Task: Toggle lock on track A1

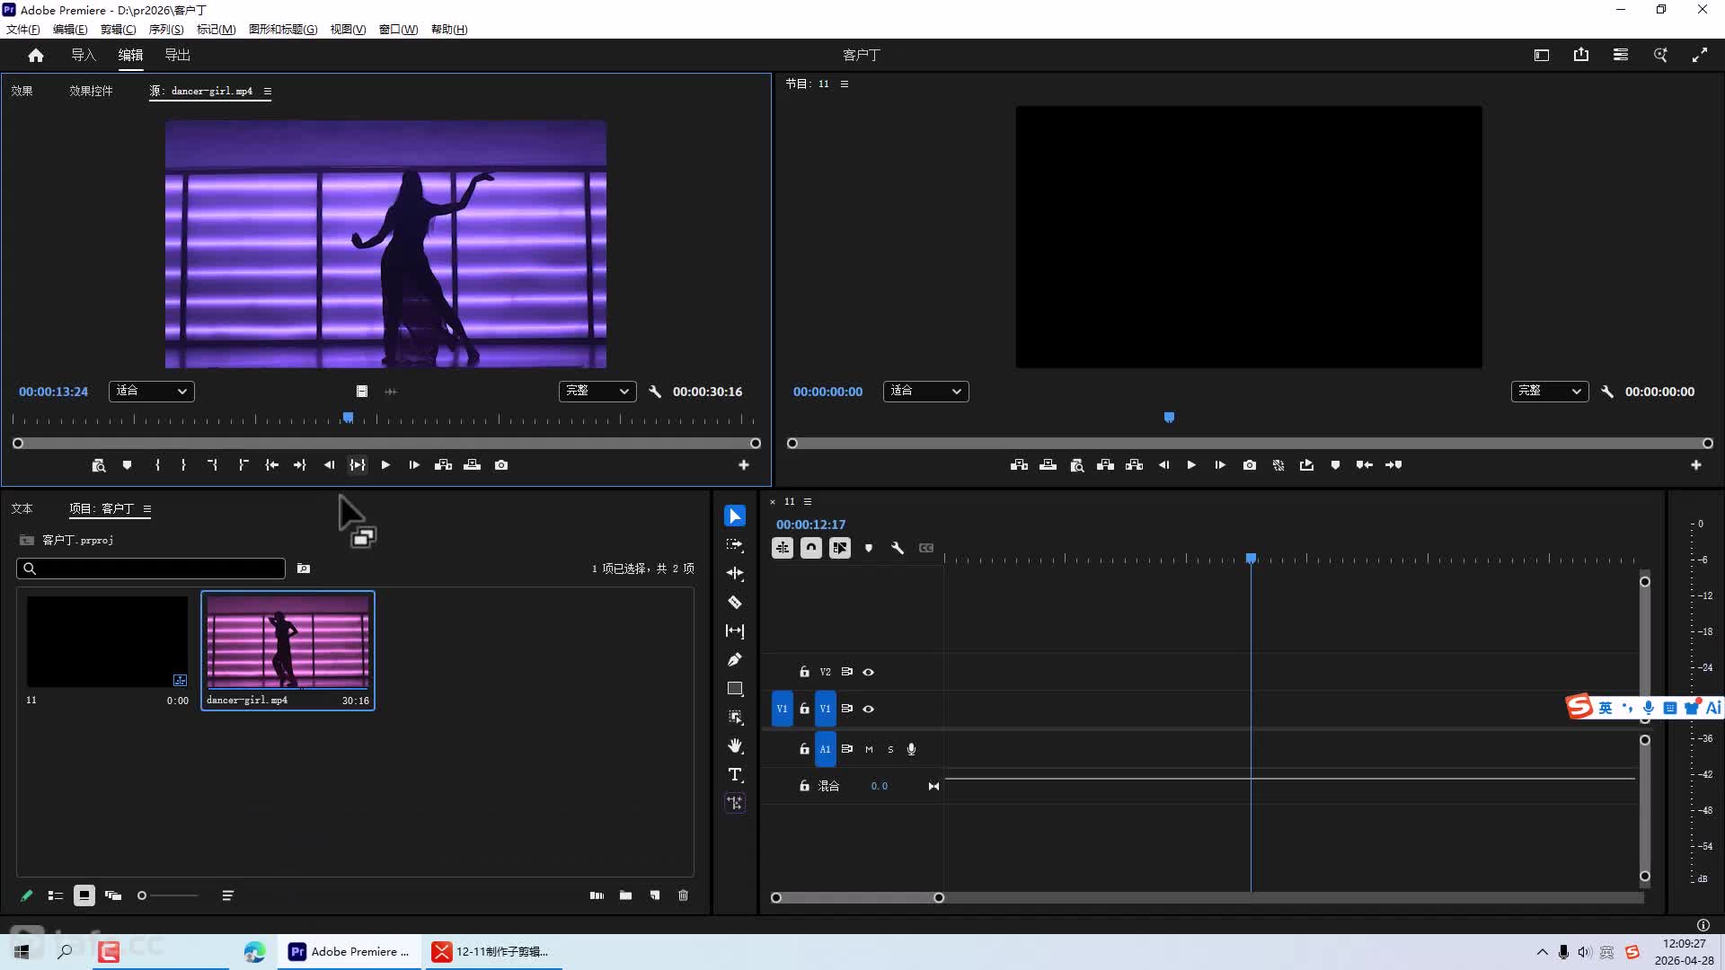Action: point(804,749)
